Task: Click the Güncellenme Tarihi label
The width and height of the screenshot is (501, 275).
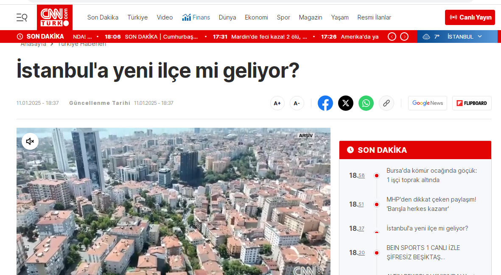Action: 100,103
